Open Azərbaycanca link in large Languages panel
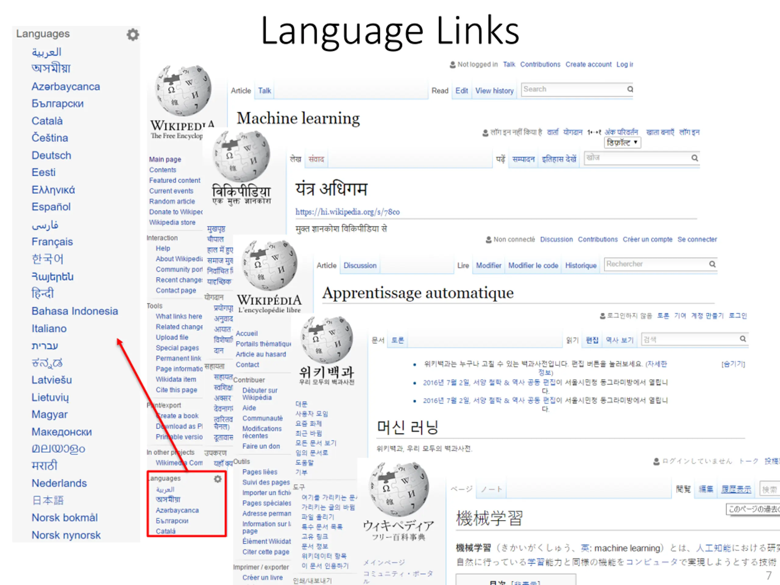 pos(66,87)
